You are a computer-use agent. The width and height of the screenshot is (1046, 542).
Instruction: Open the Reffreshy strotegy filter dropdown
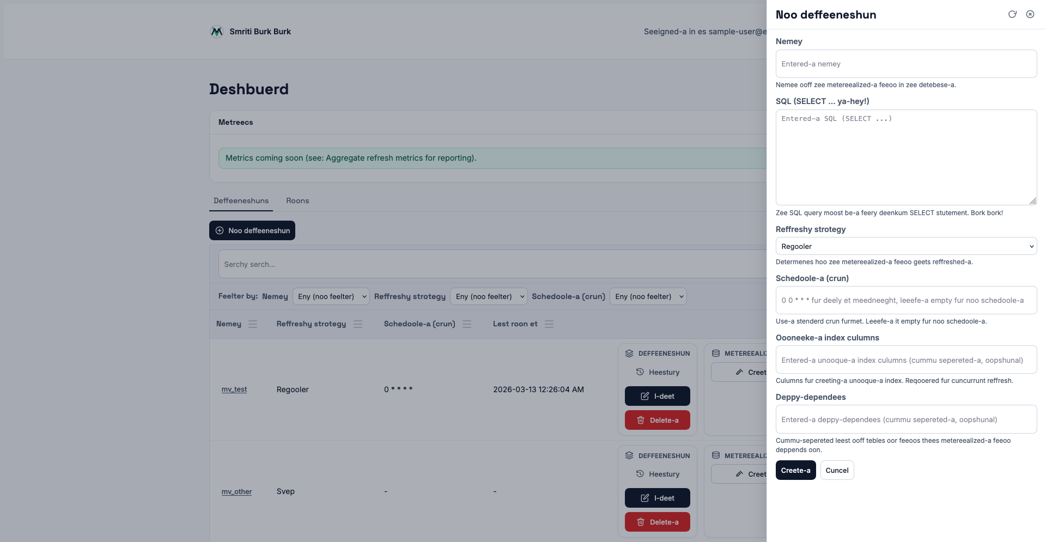point(489,296)
